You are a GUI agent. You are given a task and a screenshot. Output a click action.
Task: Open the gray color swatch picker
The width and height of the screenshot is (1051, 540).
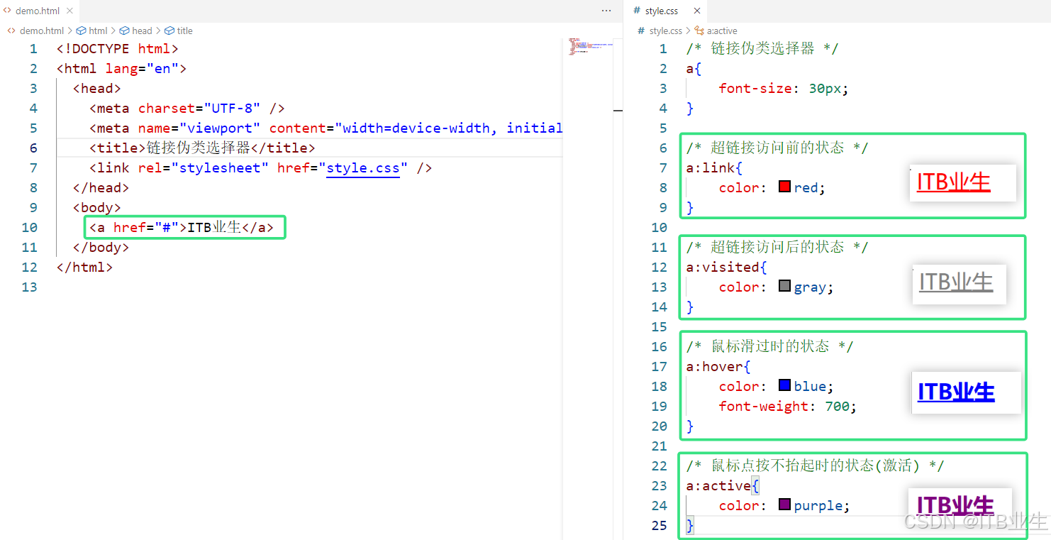[x=784, y=286]
